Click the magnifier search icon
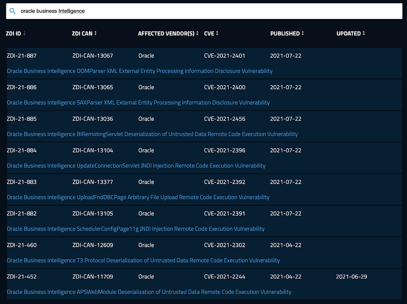The image size is (407, 304). click(12, 11)
